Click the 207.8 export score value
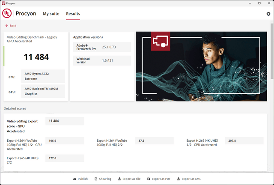The image size is (274, 185). point(232,141)
